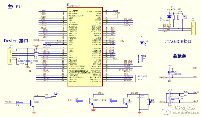Click the U1 NUC120RE3AN chip body
Viewport: 201px width, 117px height.
(x=84, y=47)
